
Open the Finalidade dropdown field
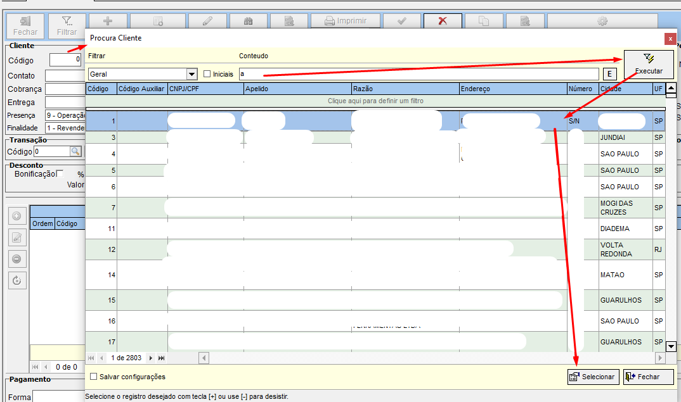coord(65,128)
